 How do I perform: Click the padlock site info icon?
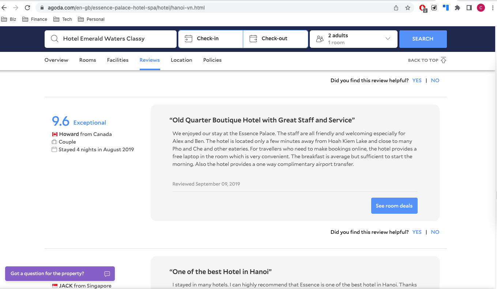tap(42, 8)
